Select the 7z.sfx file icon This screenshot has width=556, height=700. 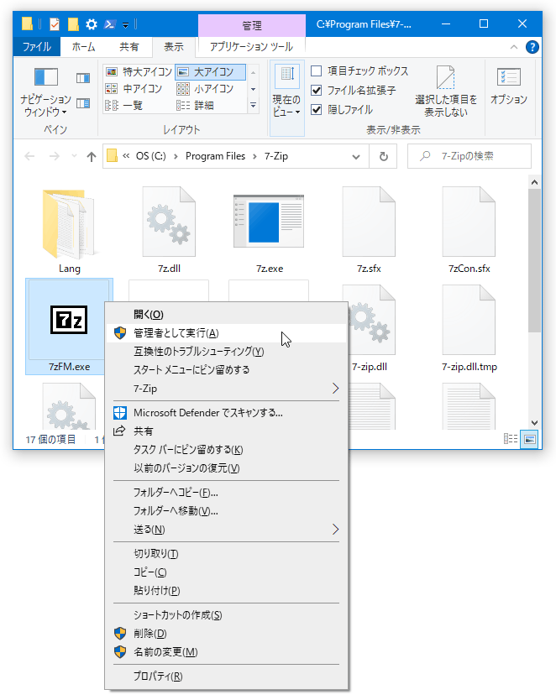369,222
